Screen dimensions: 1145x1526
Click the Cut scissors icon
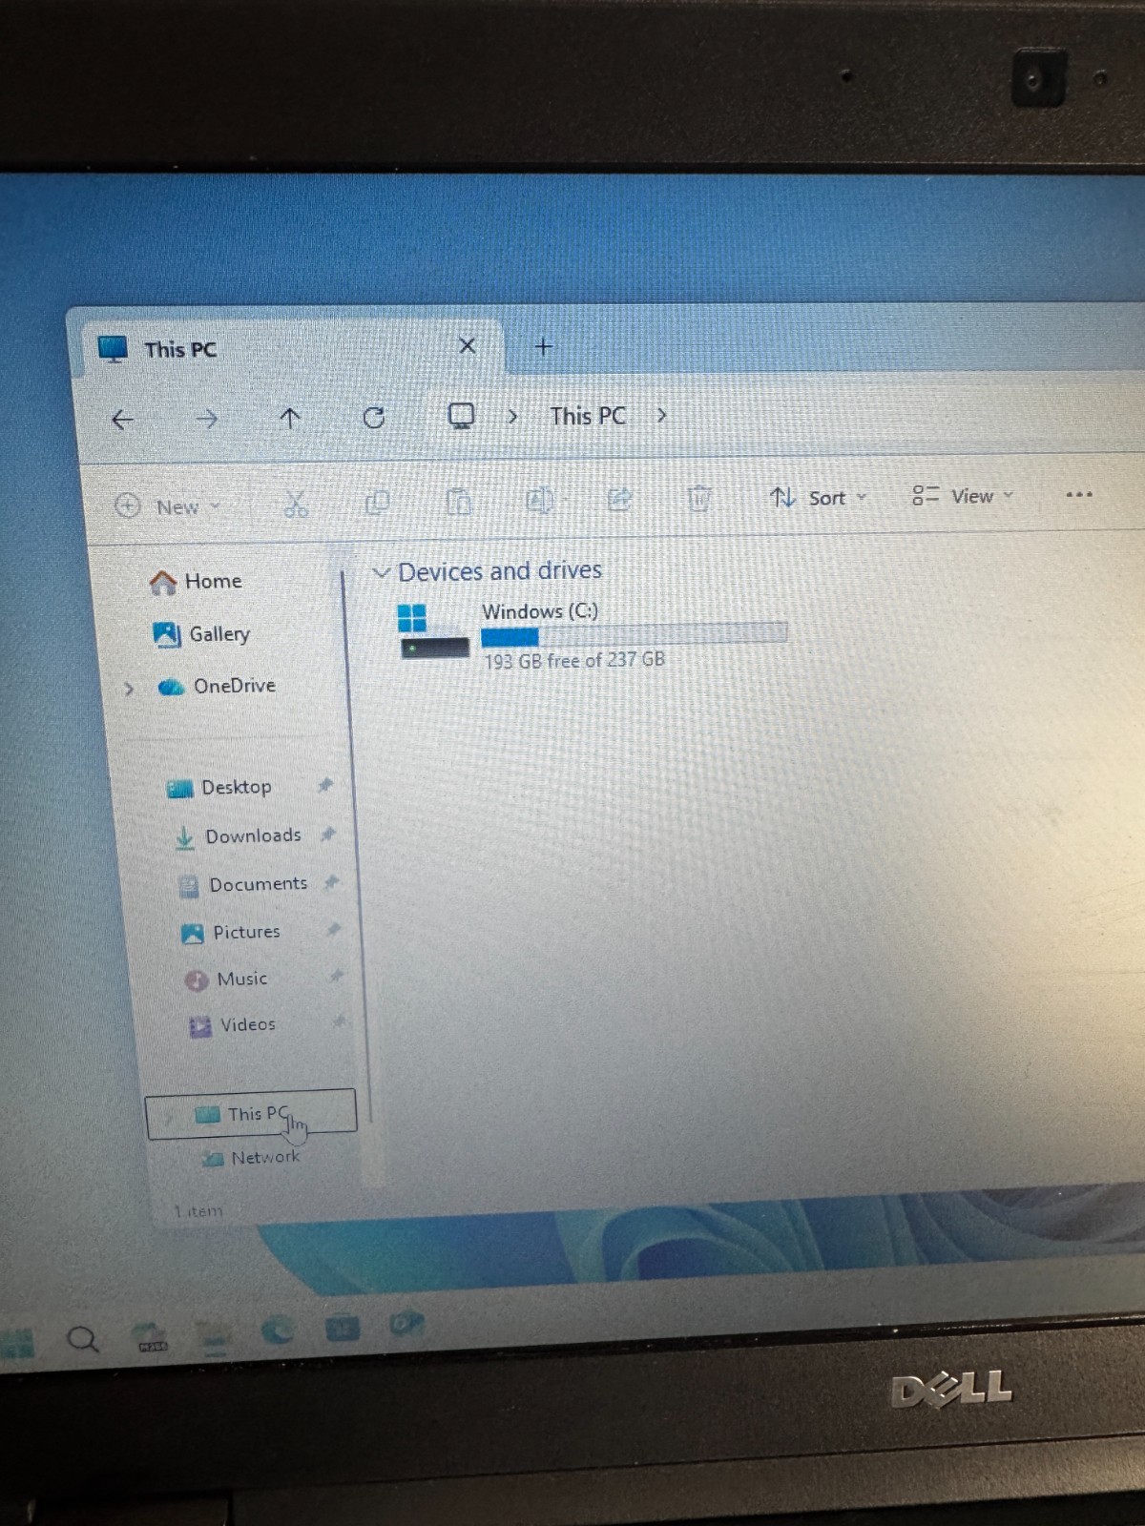pyautogui.click(x=296, y=504)
